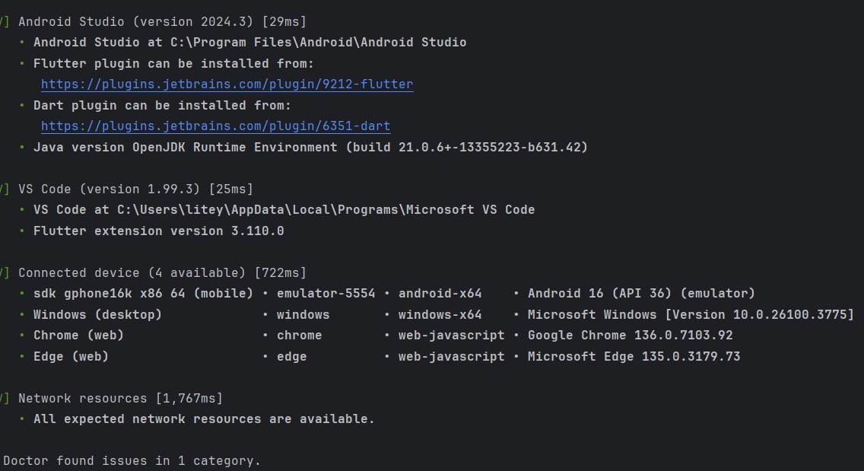
Task: Open the 6351-dart plugin link
Action: (x=215, y=126)
